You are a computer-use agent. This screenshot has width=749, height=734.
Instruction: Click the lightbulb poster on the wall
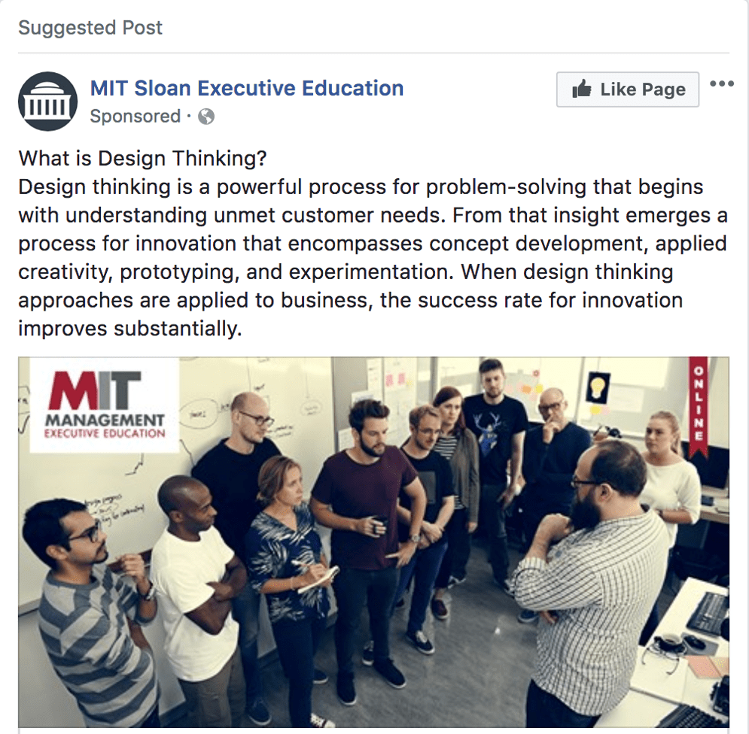point(598,387)
